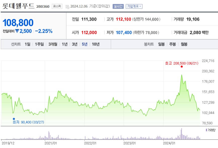The height and width of the screenshot is (148, 218).
Task: Click the 최저 90,400 (03/27) label
Action: 28,122
